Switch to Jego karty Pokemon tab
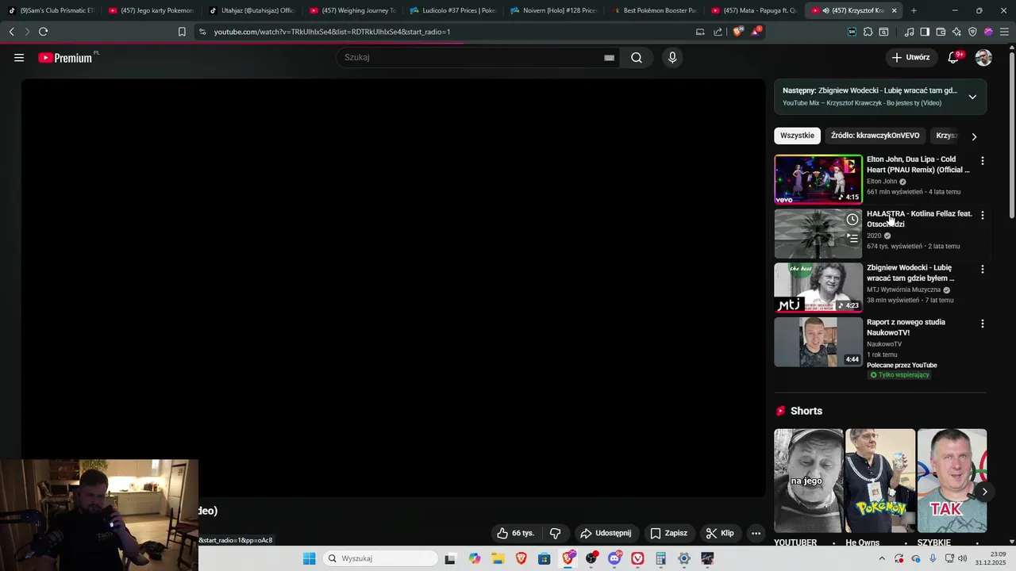The image size is (1016, 571). 151,10
